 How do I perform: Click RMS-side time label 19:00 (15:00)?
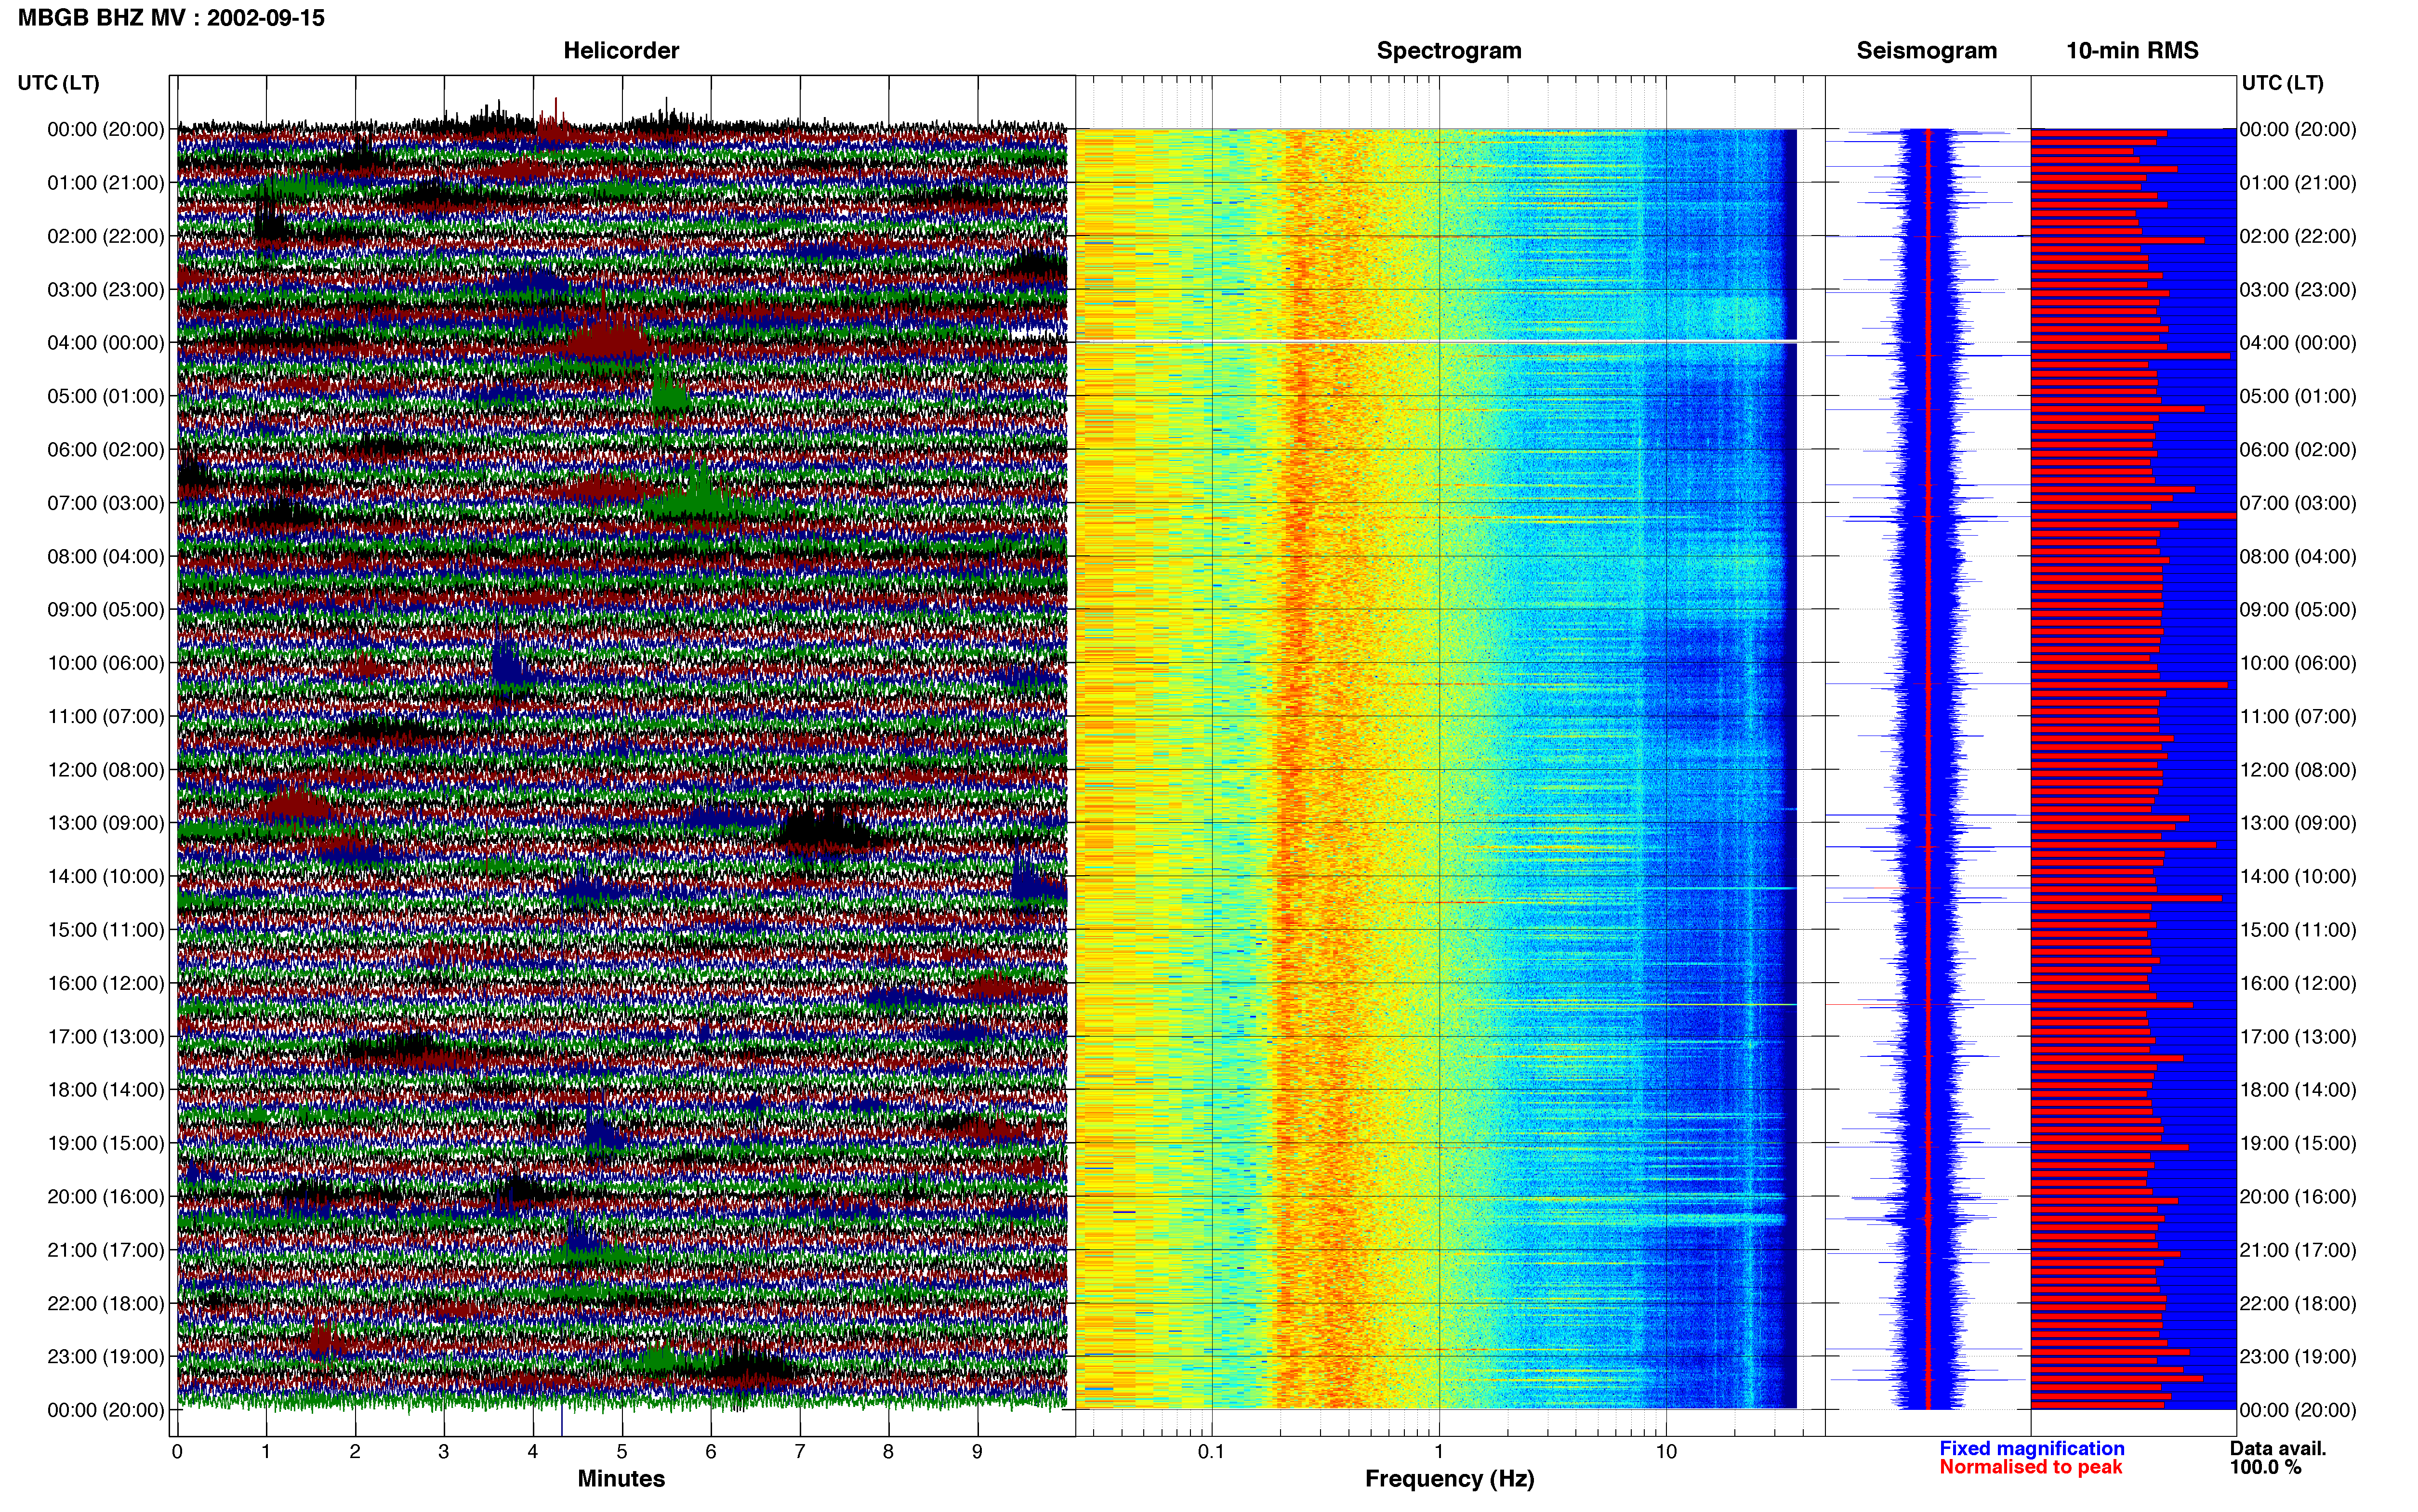coord(2298,1143)
